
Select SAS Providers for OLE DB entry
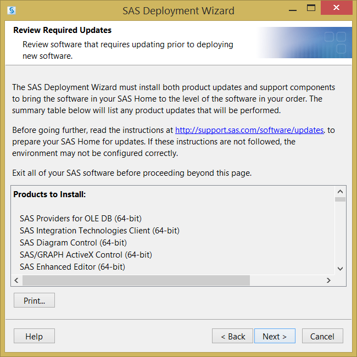click(81, 219)
